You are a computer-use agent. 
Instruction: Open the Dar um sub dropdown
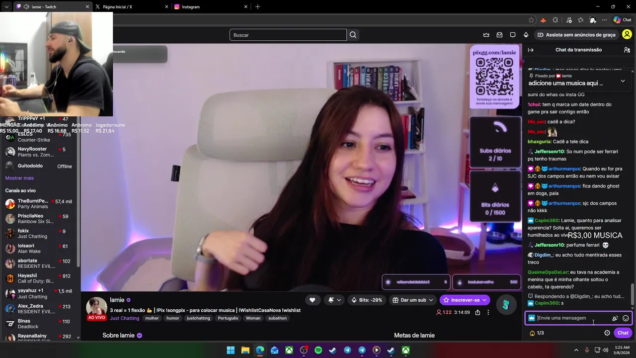[x=431, y=300]
